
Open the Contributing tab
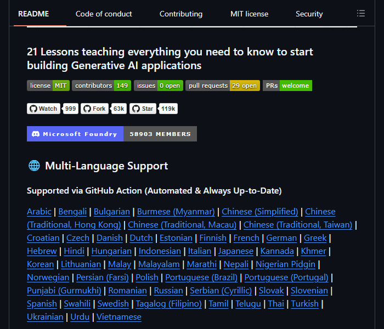point(181,14)
